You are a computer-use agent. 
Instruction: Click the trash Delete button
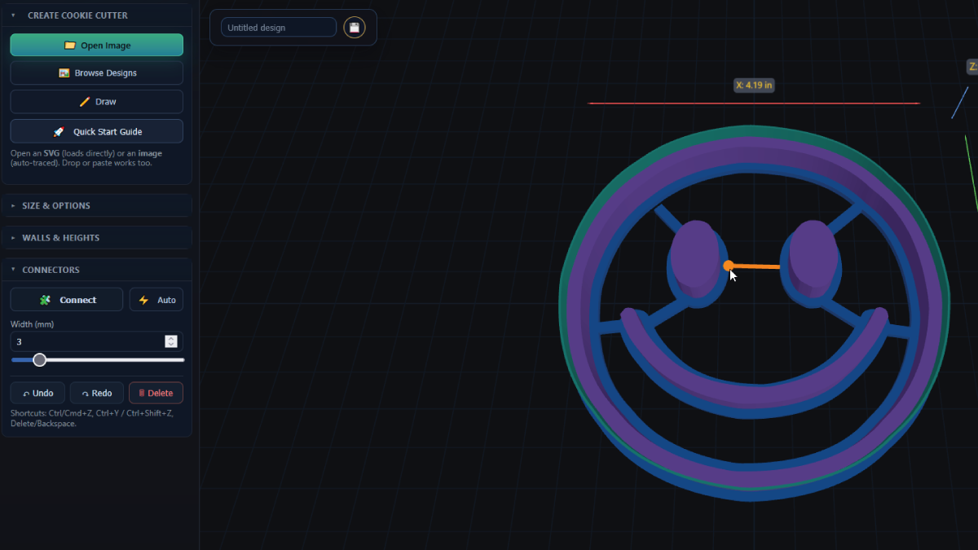(156, 393)
